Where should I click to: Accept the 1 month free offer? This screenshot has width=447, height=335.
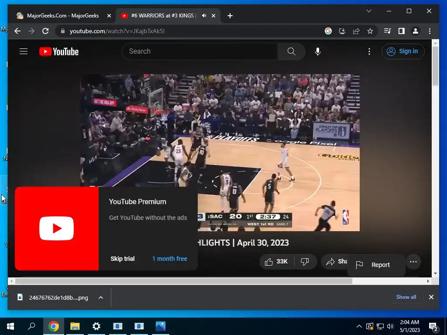(170, 259)
